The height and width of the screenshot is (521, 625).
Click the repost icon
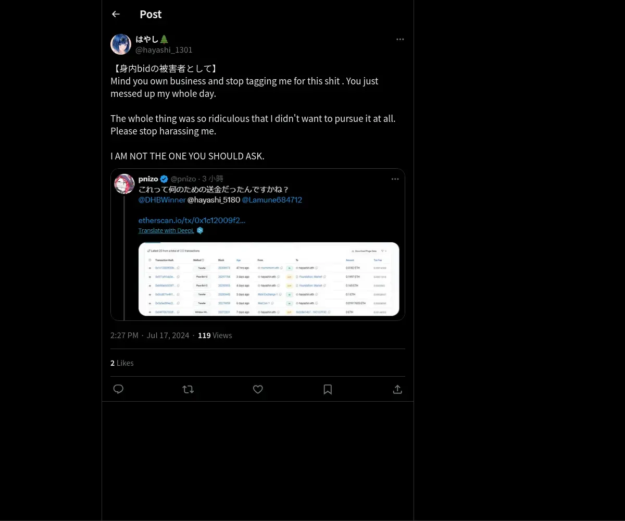click(x=188, y=389)
